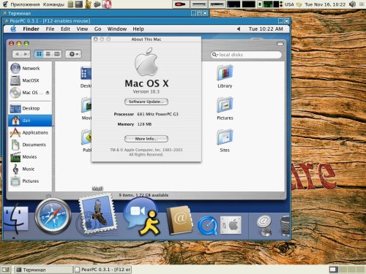Switch Finder to column view
Image resolution: width=366 pixels, height=274 pixels.
57,54
